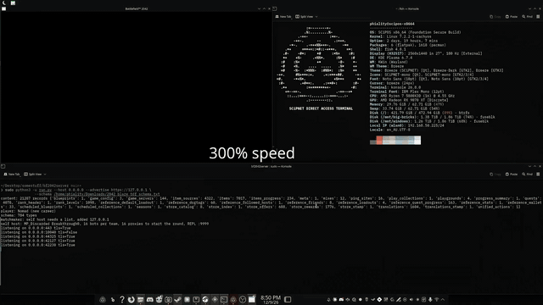
Task: Click the white color block in fastfetch palette
Action: pyautogui.click(x=417, y=140)
